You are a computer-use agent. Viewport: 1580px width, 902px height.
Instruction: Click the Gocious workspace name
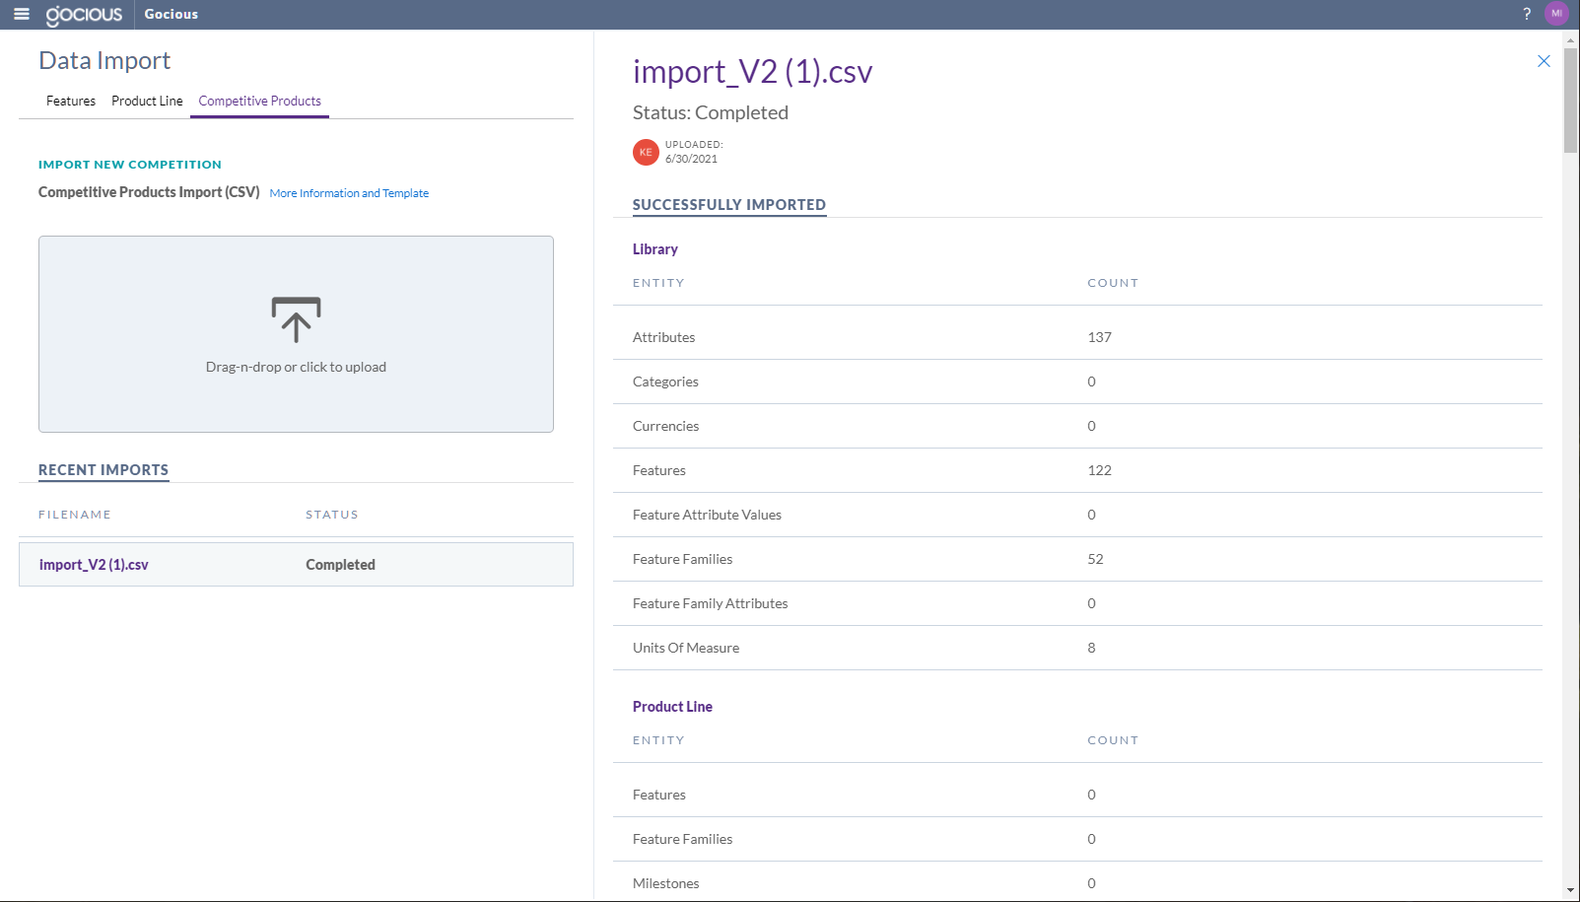tap(172, 15)
